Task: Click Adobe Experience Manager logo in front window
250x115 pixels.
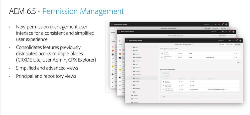Action: (127, 40)
